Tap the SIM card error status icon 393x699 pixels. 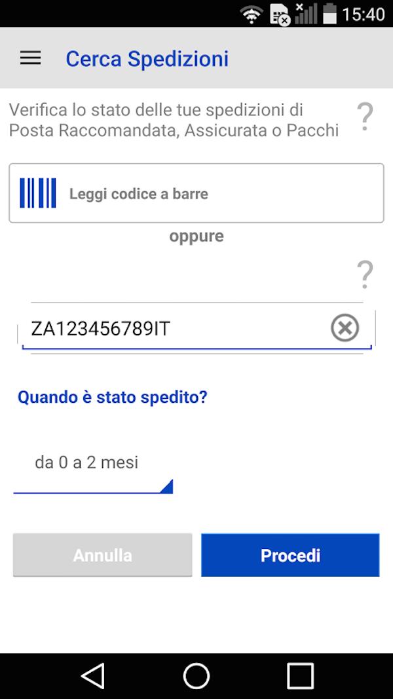(280, 14)
